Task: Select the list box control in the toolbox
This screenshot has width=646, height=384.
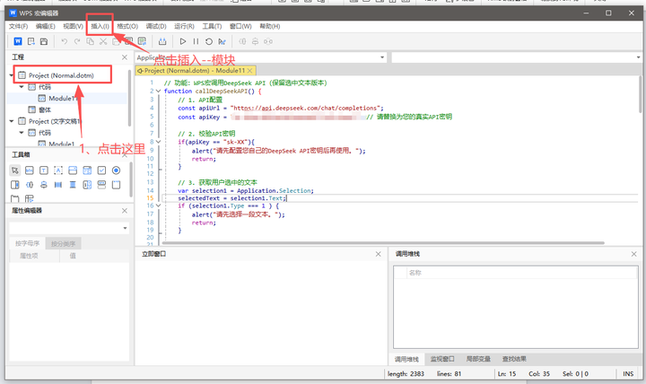Action: coord(87,170)
